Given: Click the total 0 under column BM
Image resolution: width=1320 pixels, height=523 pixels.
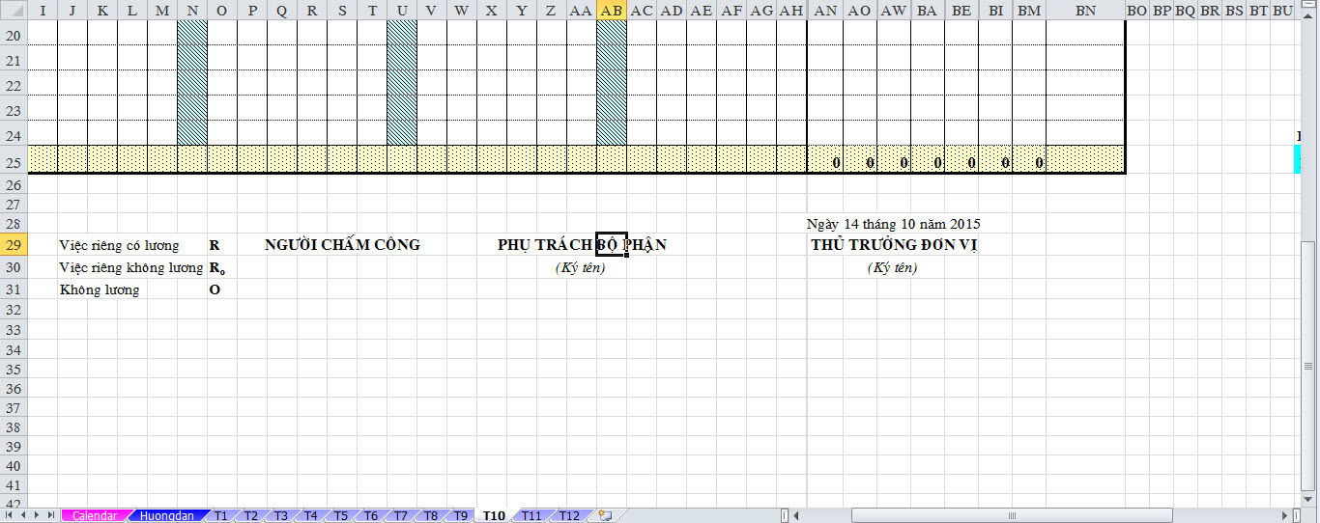Looking at the screenshot, I should 1040,163.
